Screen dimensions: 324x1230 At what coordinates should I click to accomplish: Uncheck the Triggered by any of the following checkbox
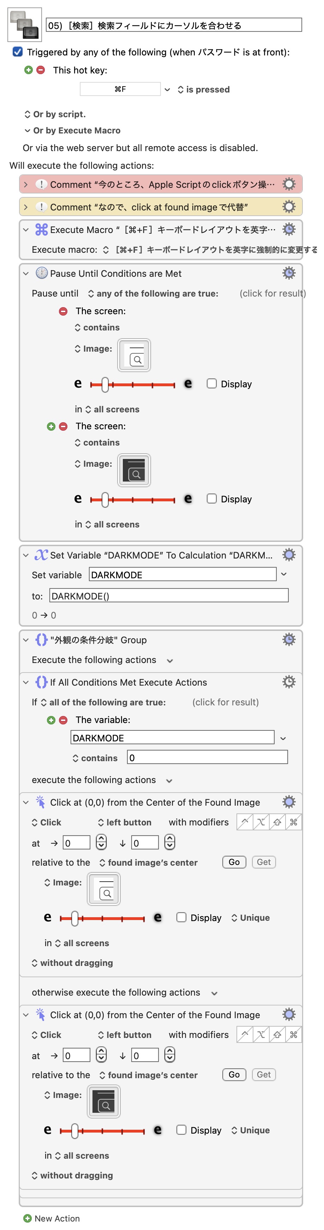(x=18, y=52)
